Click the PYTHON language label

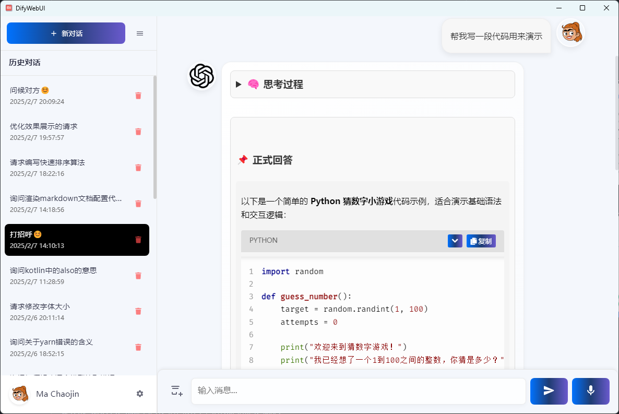tap(264, 240)
